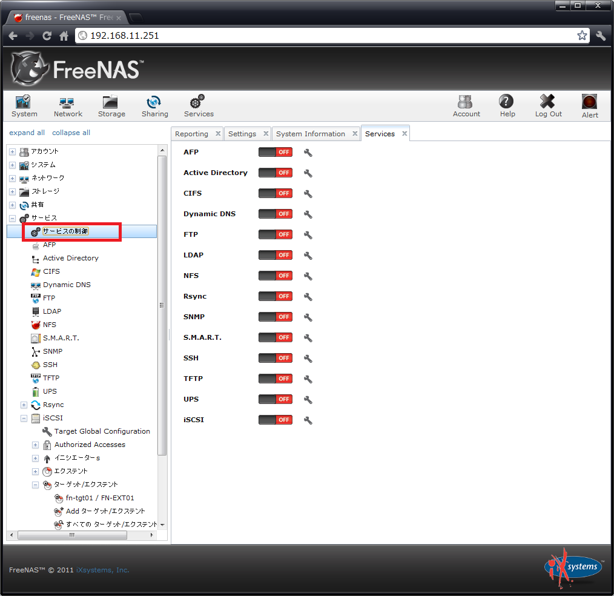The width and height of the screenshot is (614, 596).
Task: Open the System toolbar icon
Action: [24, 106]
